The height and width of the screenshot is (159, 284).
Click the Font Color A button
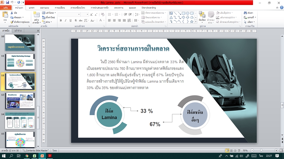pyautogui.click(x=101, y=20)
